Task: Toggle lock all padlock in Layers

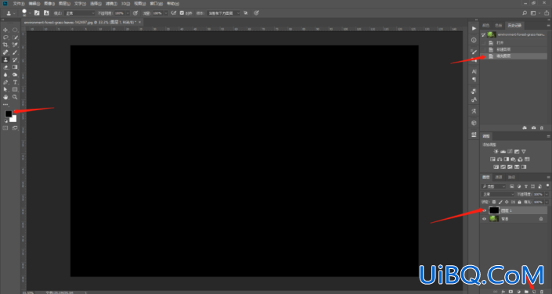Action: tap(519, 203)
